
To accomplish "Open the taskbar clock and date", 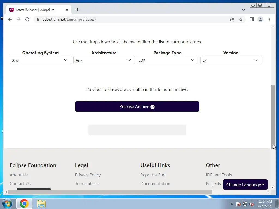I will 265,204.
